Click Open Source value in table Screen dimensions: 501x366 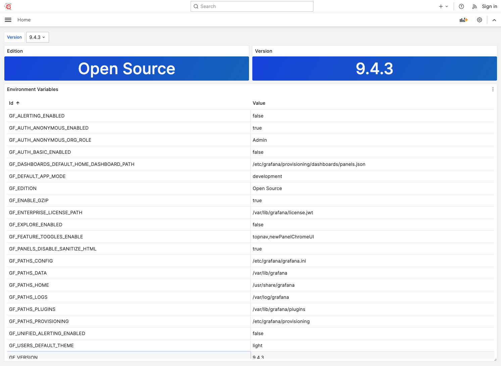(372, 188)
